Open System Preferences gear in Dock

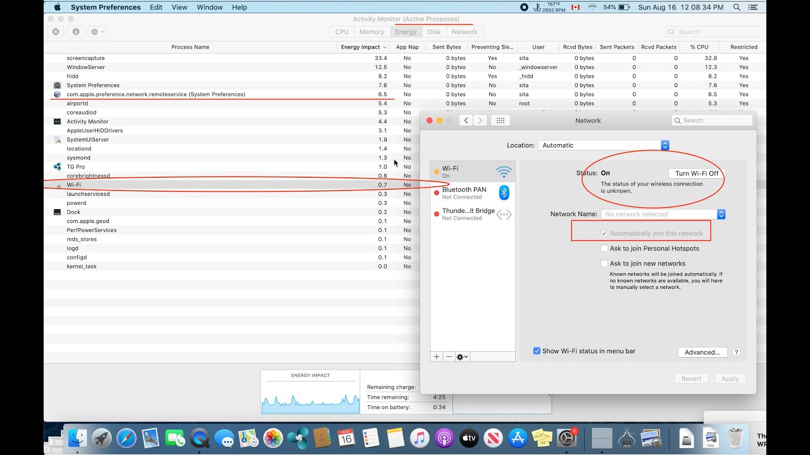click(566, 437)
